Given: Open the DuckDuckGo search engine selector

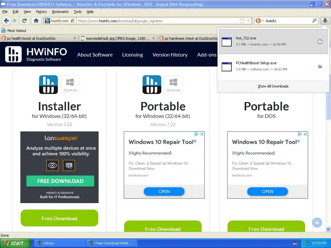Looking at the screenshot, I should pos(260,21).
